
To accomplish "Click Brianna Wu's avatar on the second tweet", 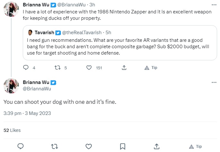I will 11,86.
